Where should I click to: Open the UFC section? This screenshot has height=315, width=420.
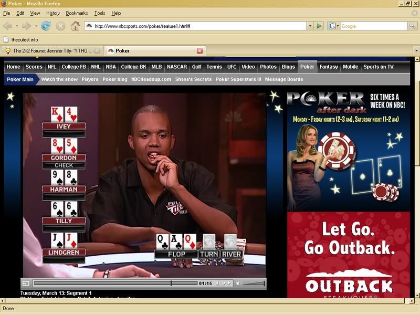[x=232, y=67]
